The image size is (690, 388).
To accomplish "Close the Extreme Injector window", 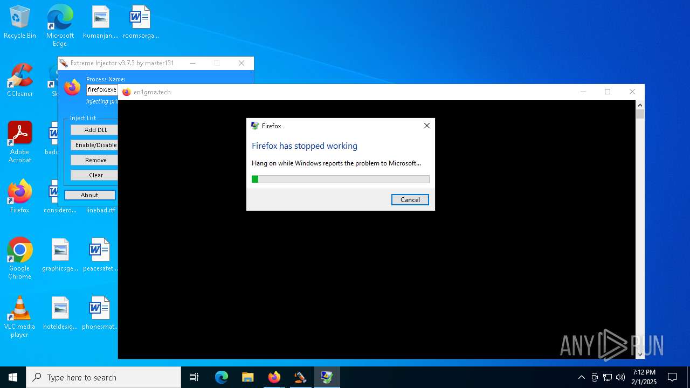I will (x=241, y=63).
